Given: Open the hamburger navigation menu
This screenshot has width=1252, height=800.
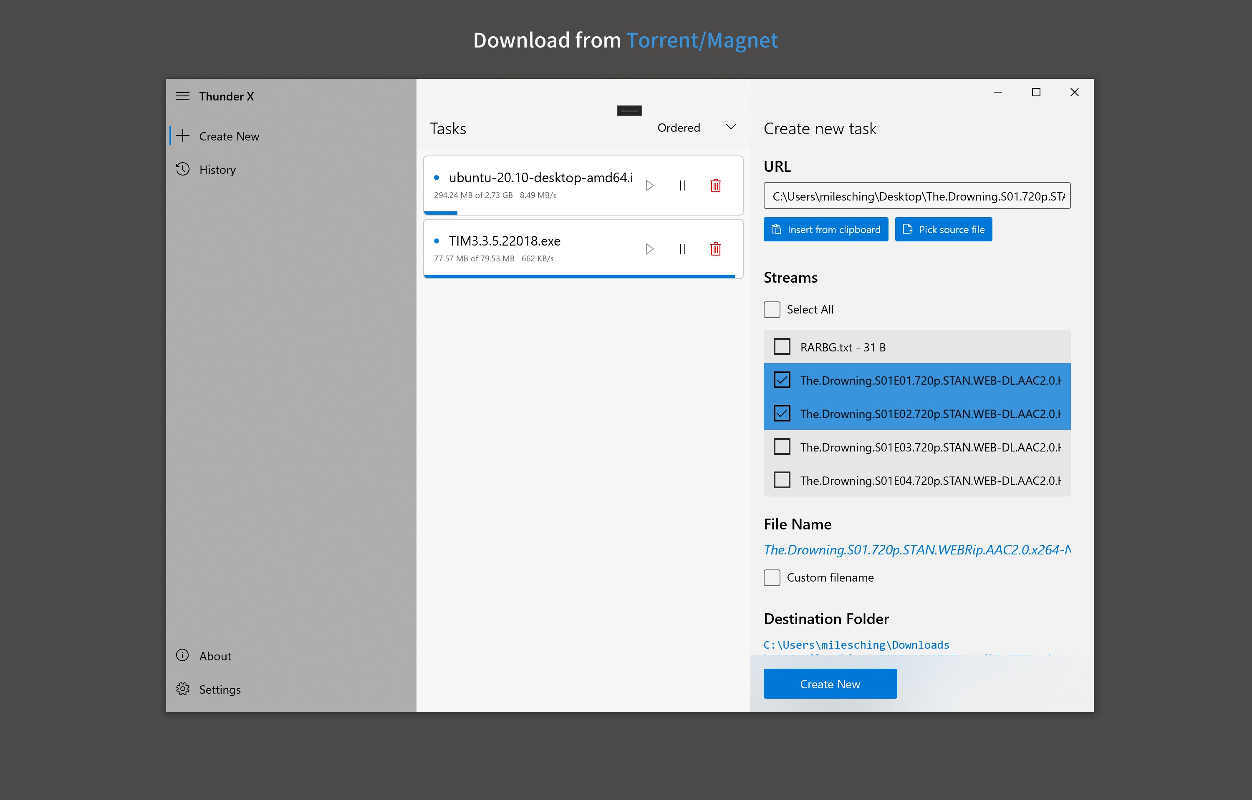Looking at the screenshot, I should (x=182, y=96).
